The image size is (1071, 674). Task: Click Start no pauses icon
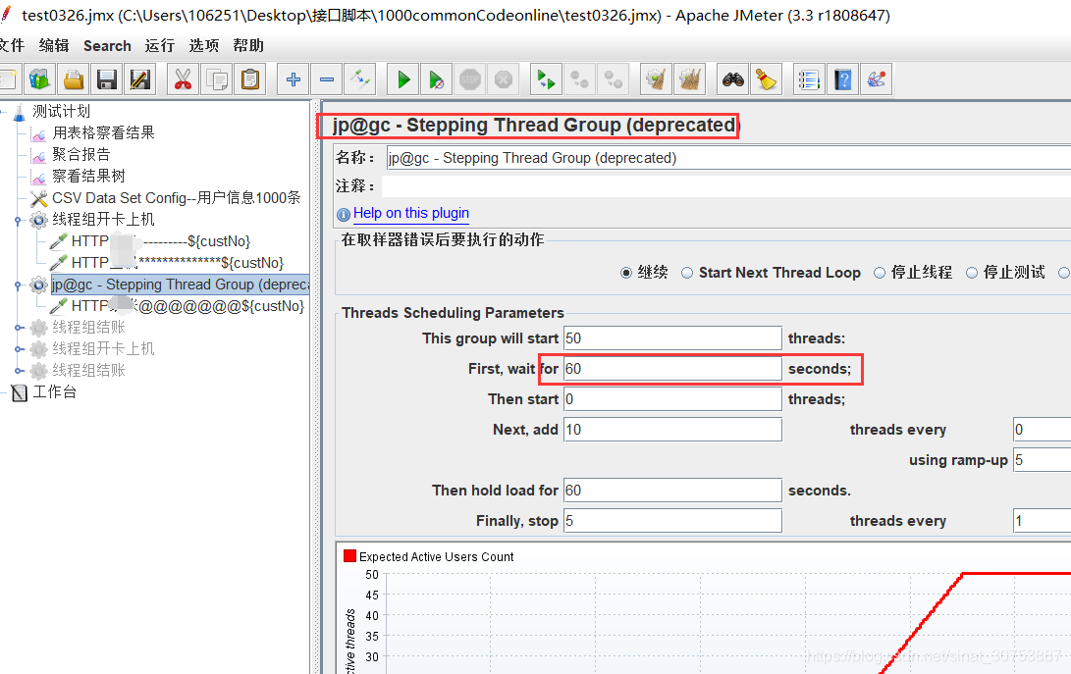437,79
